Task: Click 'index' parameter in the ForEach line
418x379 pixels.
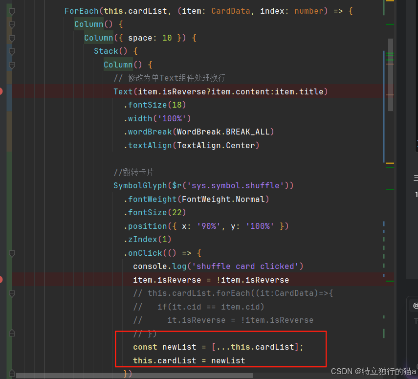Action: coord(272,11)
